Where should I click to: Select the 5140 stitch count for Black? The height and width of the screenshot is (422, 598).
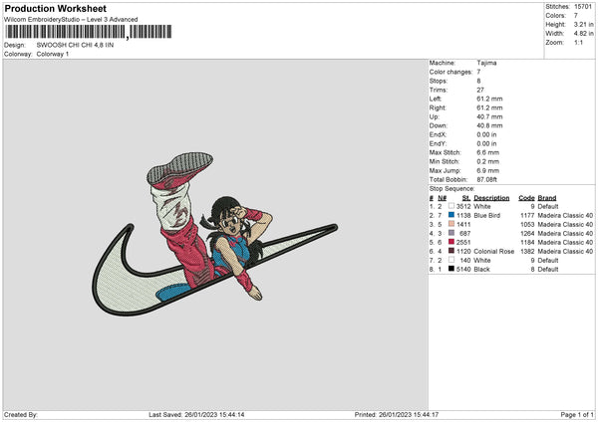[x=463, y=270]
